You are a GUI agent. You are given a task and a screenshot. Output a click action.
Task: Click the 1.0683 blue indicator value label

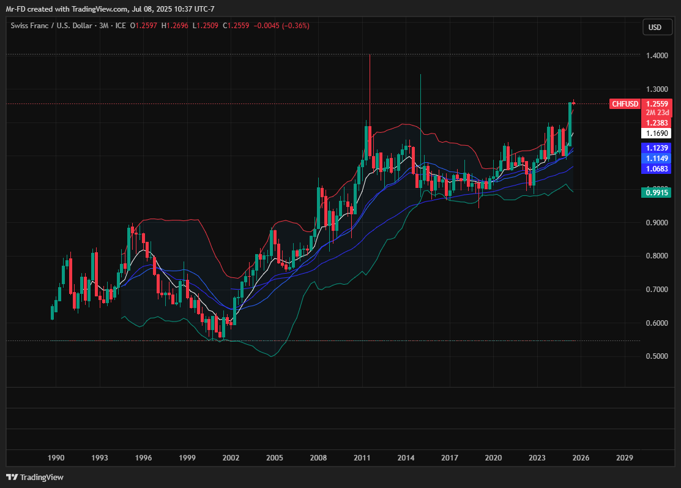tap(657, 169)
